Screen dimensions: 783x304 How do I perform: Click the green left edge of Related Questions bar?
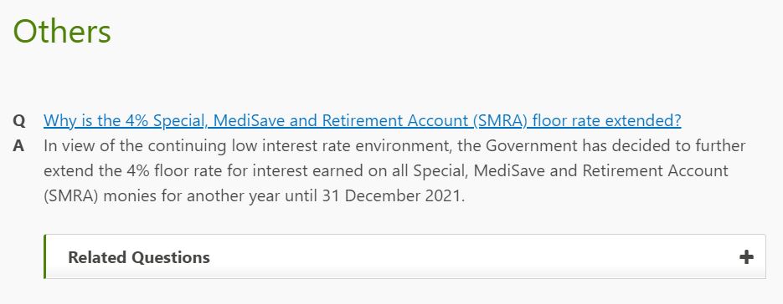tap(45, 256)
